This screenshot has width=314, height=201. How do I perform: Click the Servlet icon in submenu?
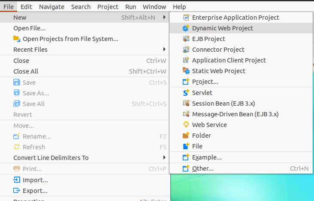point(186,92)
